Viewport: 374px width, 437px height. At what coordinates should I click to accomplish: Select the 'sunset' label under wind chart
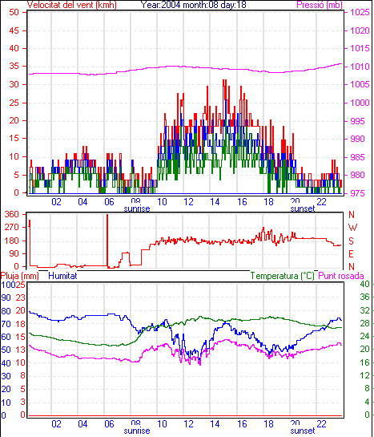tap(303, 208)
